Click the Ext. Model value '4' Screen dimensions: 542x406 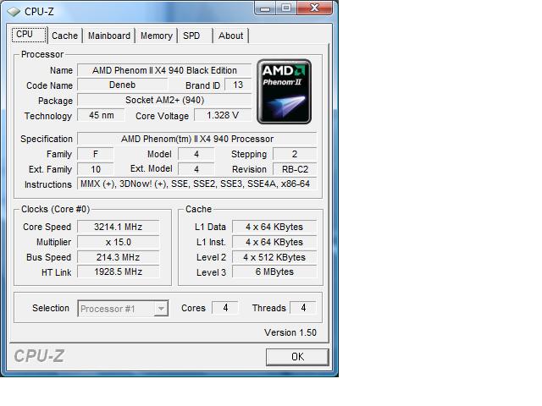pos(196,169)
